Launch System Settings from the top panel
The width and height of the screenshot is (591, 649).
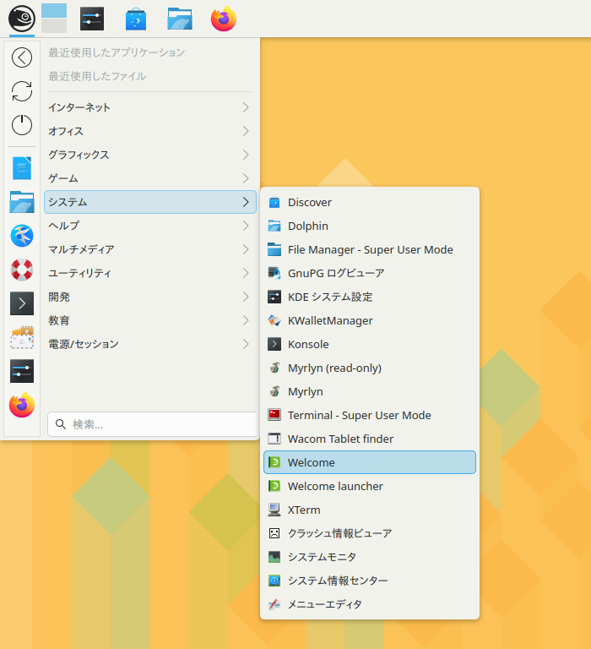92,19
